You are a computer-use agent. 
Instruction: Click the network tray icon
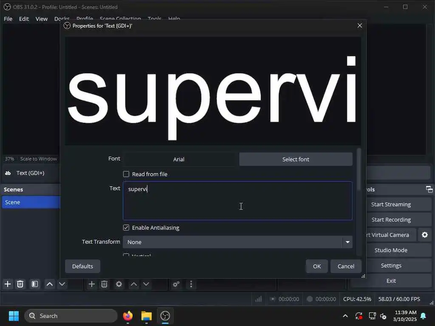pos(372,316)
